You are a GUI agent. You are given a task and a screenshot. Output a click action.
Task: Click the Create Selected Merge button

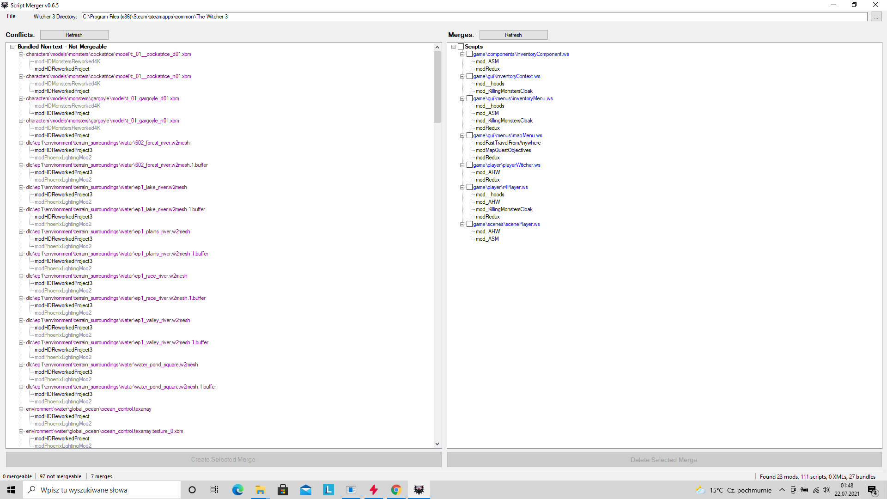click(x=224, y=460)
